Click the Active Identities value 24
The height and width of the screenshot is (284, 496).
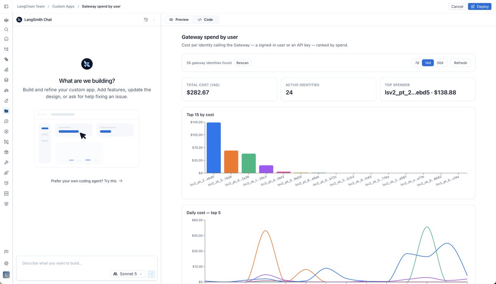click(x=289, y=92)
